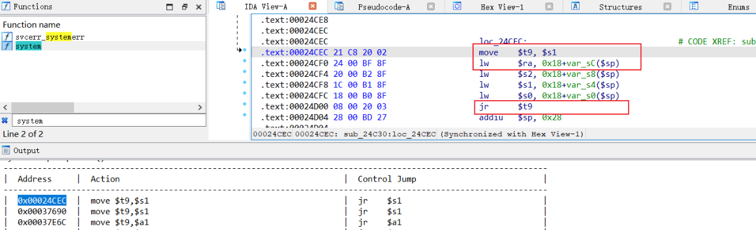Clear the function search filter
The height and width of the screenshot is (230, 756).
[5, 120]
